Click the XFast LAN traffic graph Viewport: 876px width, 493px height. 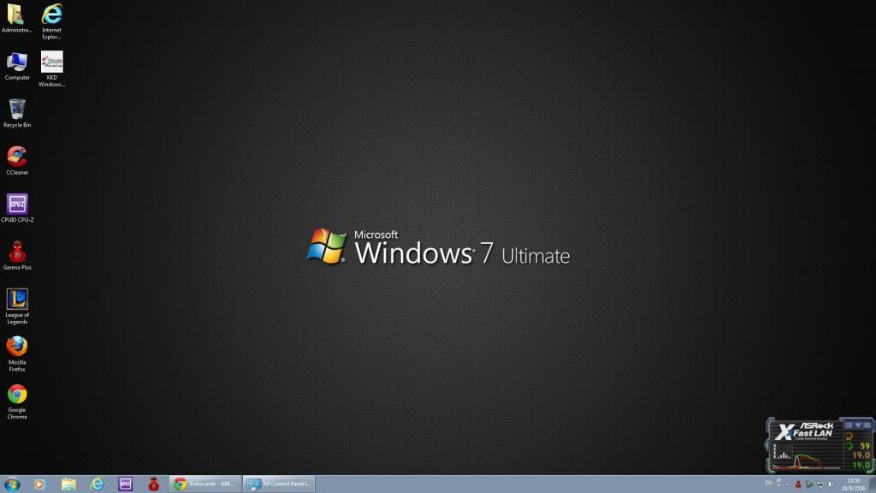click(x=806, y=459)
